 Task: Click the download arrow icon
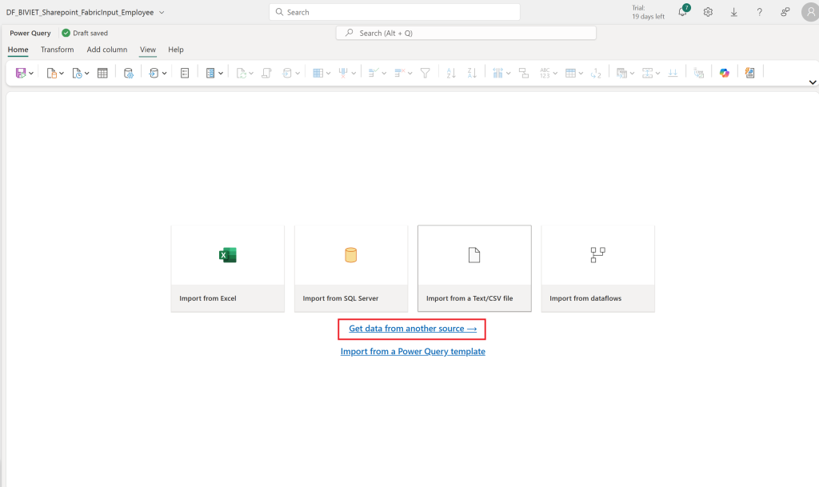[x=734, y=12]
